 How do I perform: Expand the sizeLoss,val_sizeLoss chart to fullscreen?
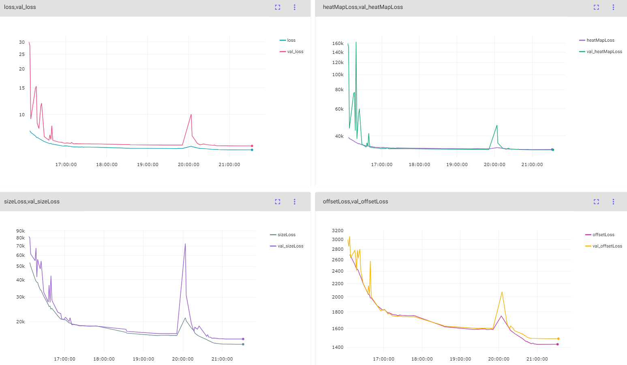click(x=278, y=202)
